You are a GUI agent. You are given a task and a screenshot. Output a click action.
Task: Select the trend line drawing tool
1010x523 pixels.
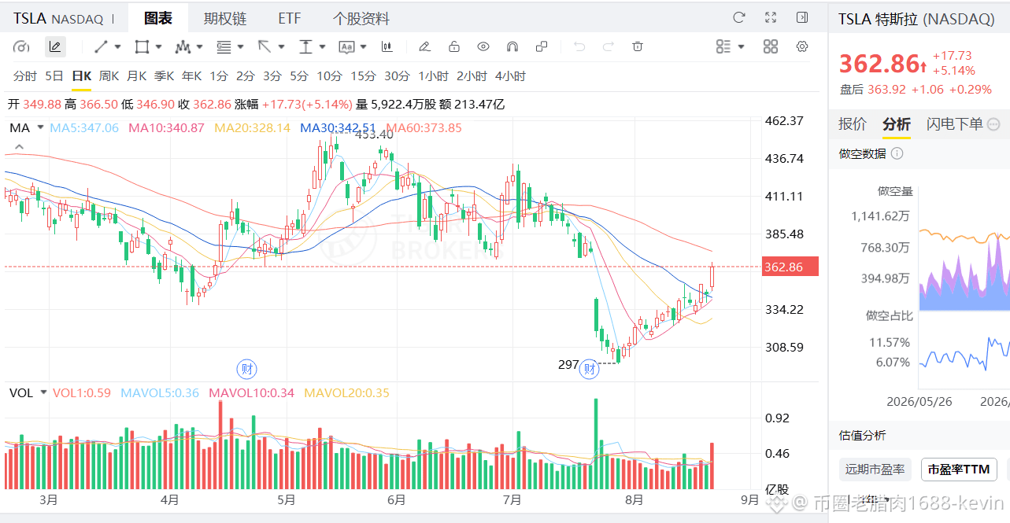[x=102, y=47]
